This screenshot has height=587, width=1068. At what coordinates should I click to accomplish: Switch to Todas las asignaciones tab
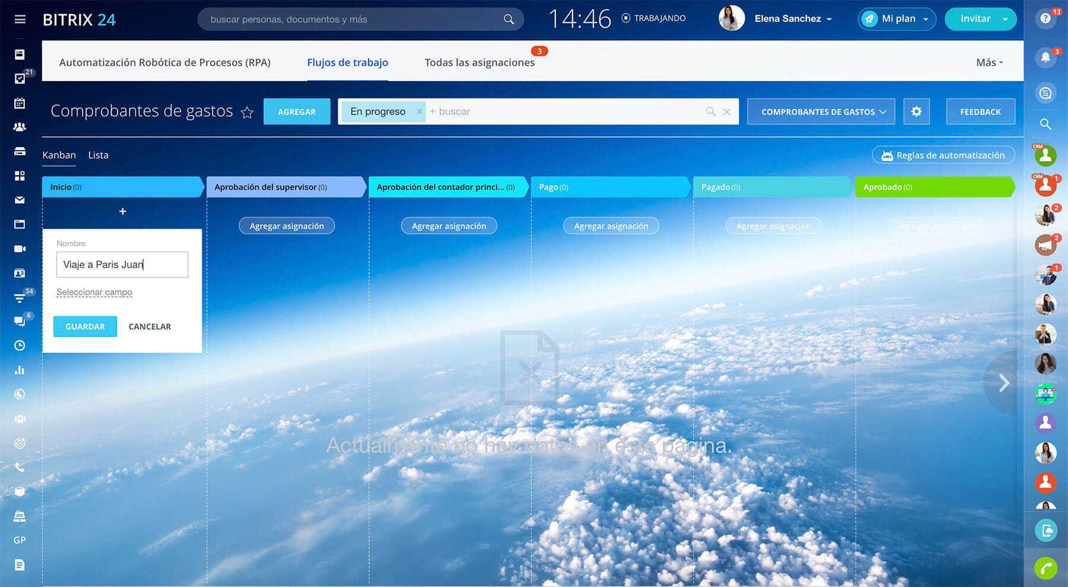tap(479, 63)
